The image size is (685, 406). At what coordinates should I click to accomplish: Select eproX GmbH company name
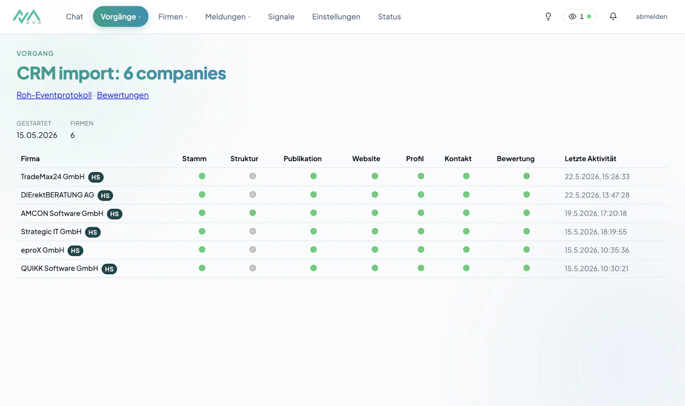[x=42, y=250]
